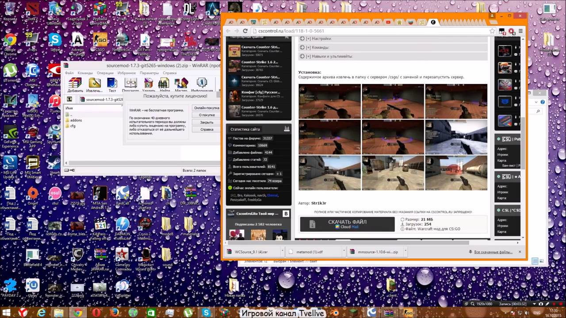This screenshot has width=566, height=318.
Task: Click the Opera taskbar icon
Action: pos(96,313)
